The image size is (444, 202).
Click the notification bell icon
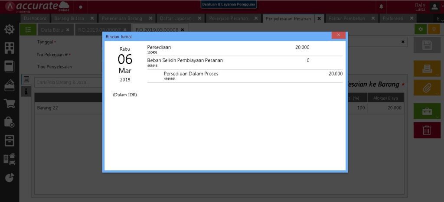point(382,7)
